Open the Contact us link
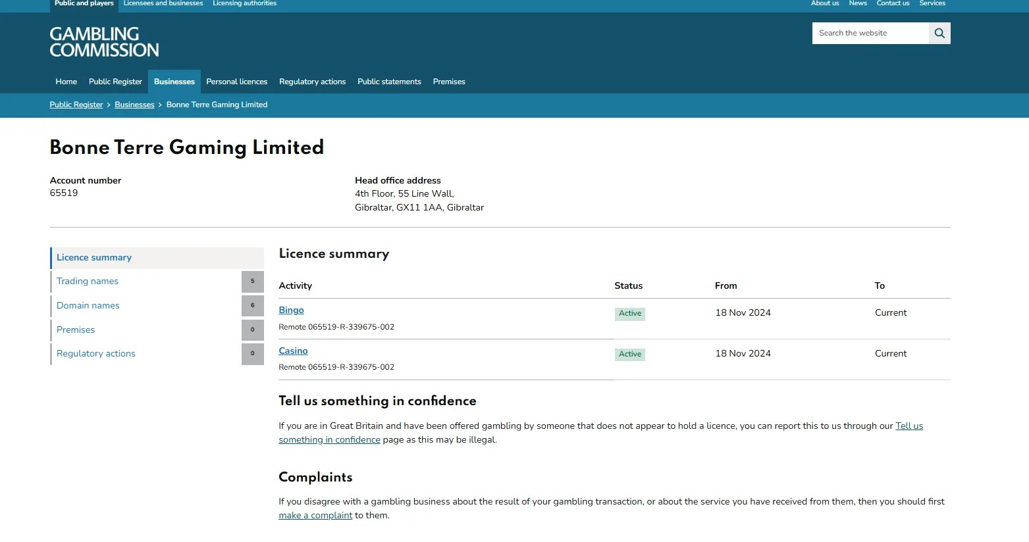This screenshot has height=542, width=1029. coord(893,4)
